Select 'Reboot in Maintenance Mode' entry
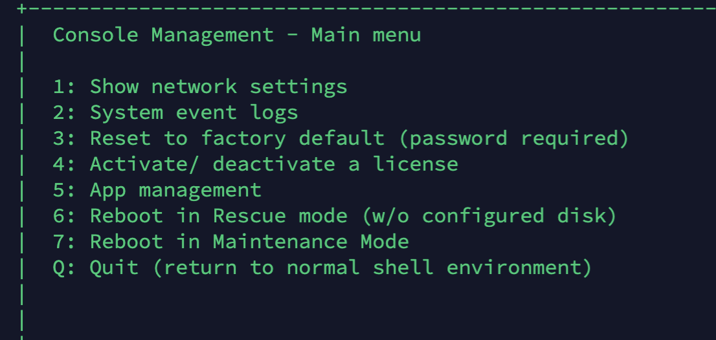The width and height of the screenshot is (716, 340). coord(249,242)
